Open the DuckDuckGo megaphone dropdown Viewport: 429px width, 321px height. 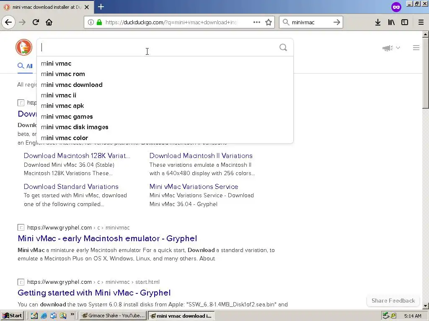391,48
